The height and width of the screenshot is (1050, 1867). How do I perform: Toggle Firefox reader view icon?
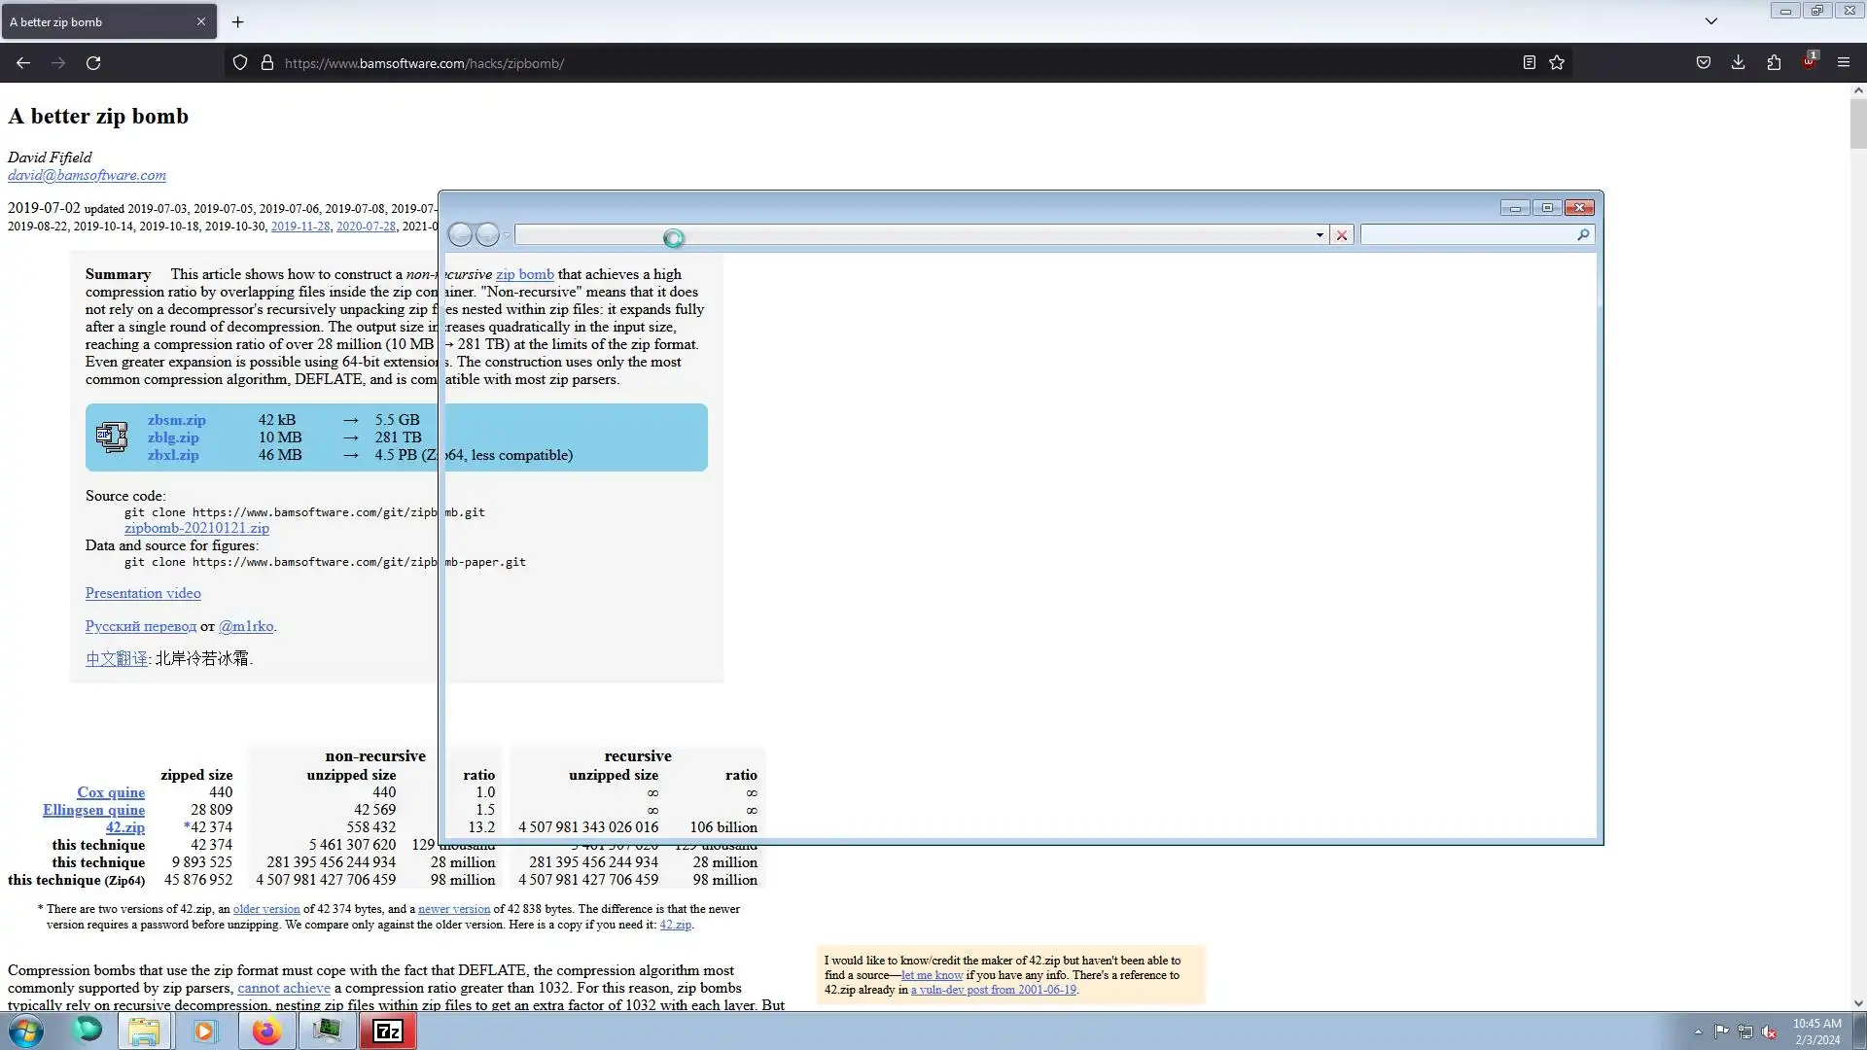(1529, 62)
